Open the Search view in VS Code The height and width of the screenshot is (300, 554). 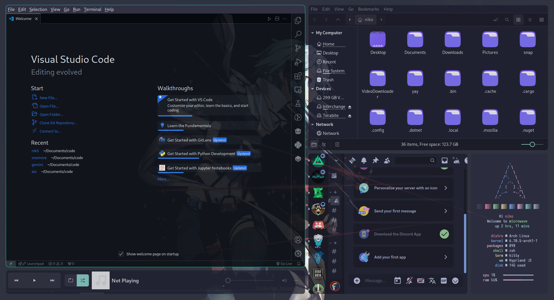point(298,34)
